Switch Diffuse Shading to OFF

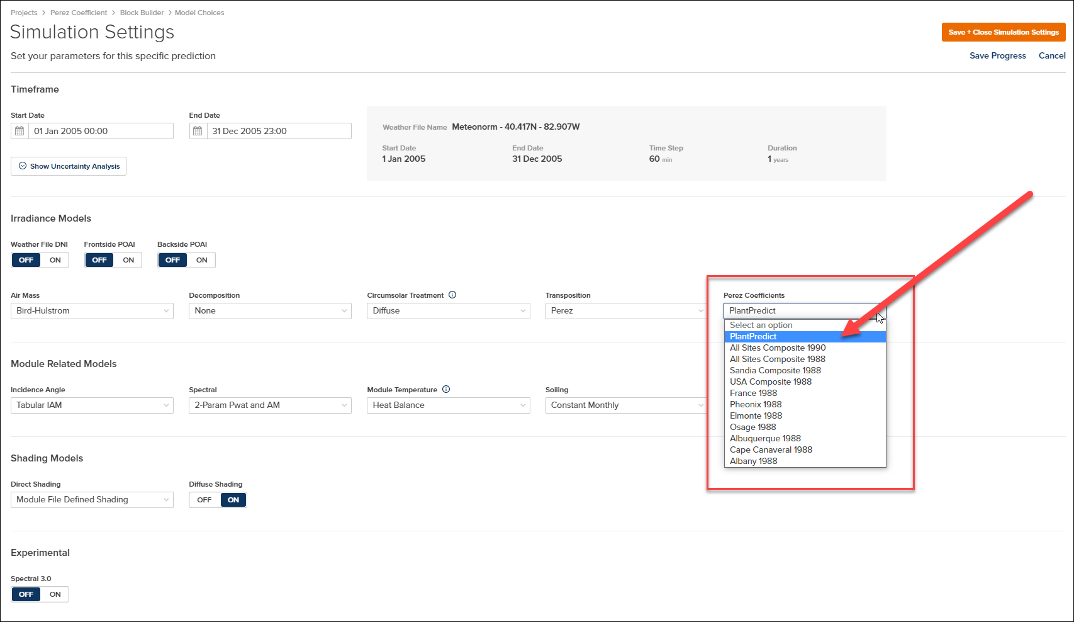click(204, 500)
